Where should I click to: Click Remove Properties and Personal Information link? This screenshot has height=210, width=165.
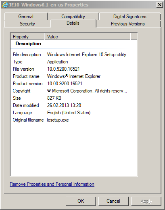click(x=52, y=184)
